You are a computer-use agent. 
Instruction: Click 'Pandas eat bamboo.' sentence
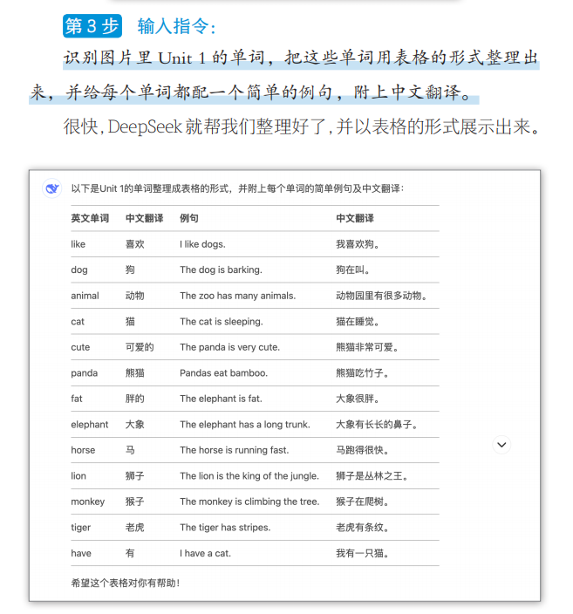pyautogui.click(x=223, y=372)
